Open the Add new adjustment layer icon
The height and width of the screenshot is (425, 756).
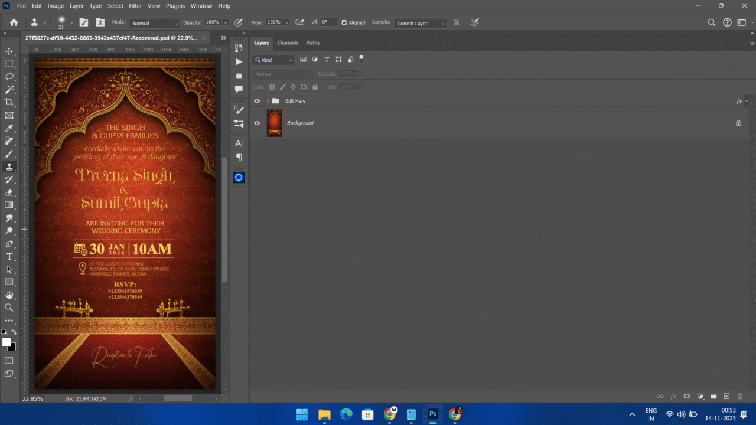[x=700, y=396]
